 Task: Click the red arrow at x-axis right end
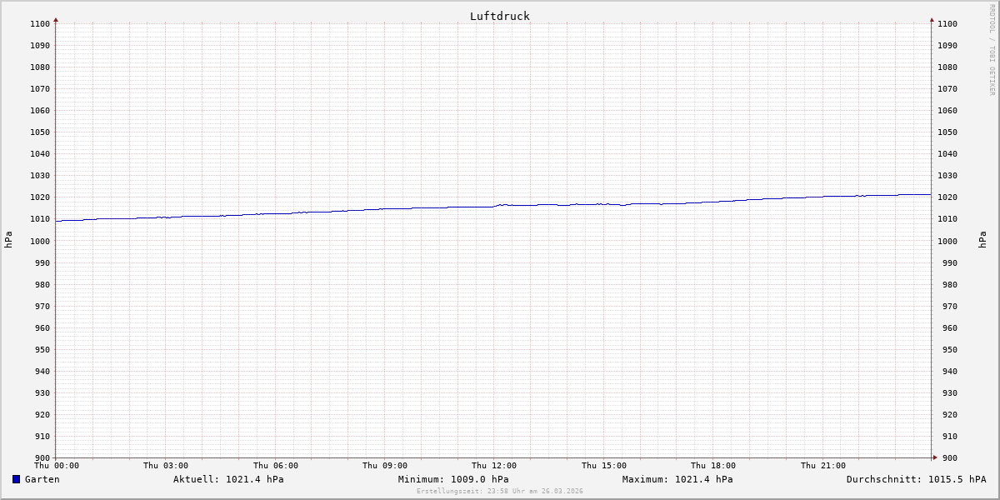pos(935,457)
